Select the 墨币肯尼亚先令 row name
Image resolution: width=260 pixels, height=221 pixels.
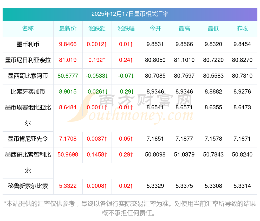pos(28,139)
